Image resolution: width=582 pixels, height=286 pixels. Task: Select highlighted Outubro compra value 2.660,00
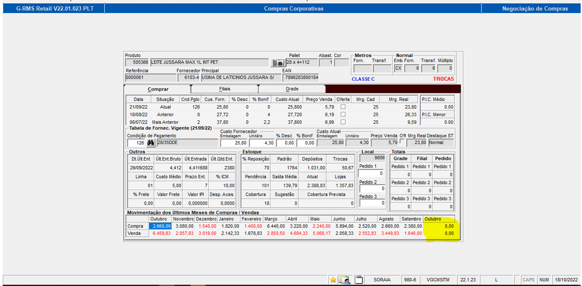click(160, 226)
